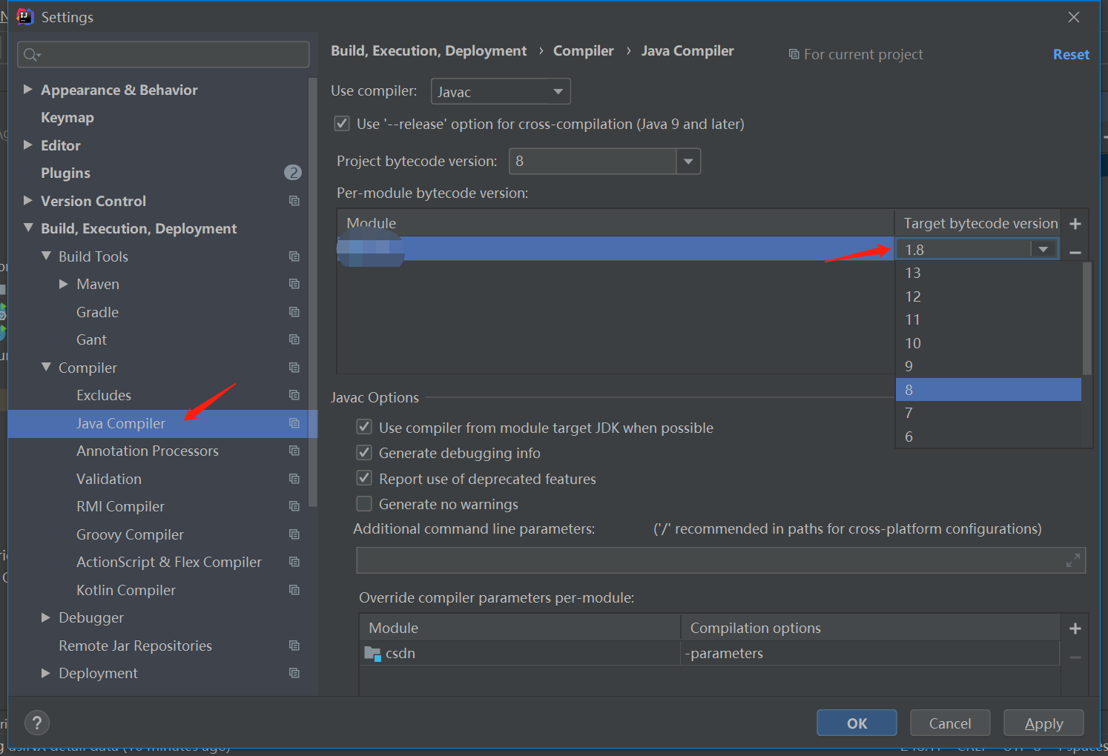
Task: Click the Plugins update count badge
Action: point(293,173)
